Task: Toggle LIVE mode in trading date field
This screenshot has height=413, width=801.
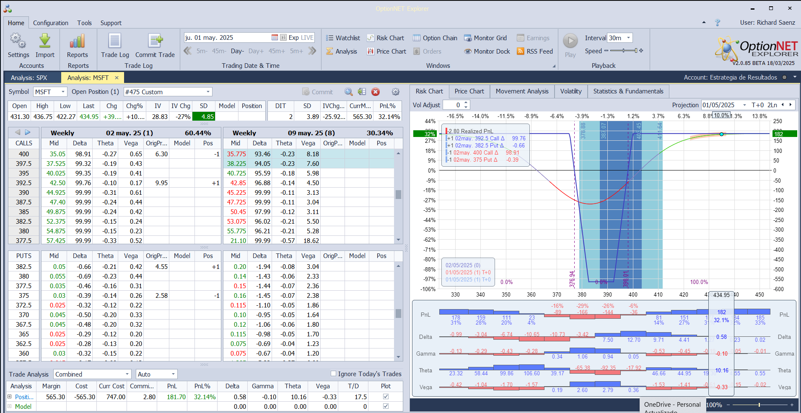Action: [x=307, y=38]
